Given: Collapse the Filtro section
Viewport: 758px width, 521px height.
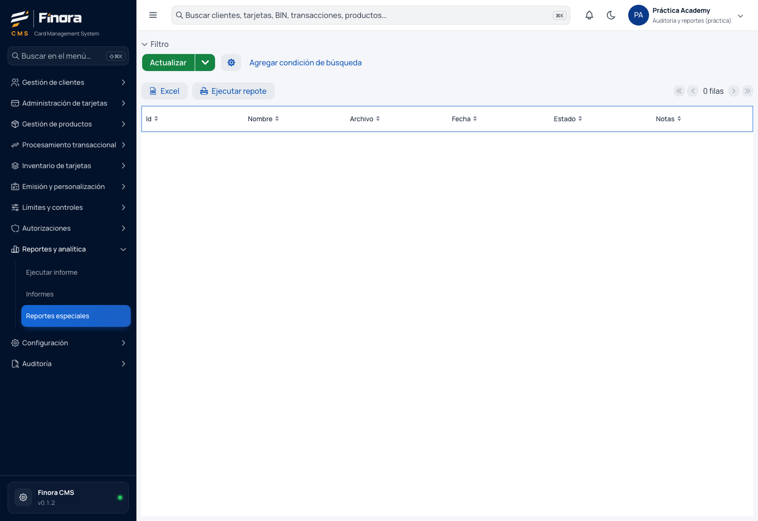Looking at the screenshot, I should click(155, 44).
